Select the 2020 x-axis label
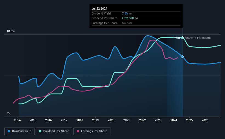 point(111,120)
